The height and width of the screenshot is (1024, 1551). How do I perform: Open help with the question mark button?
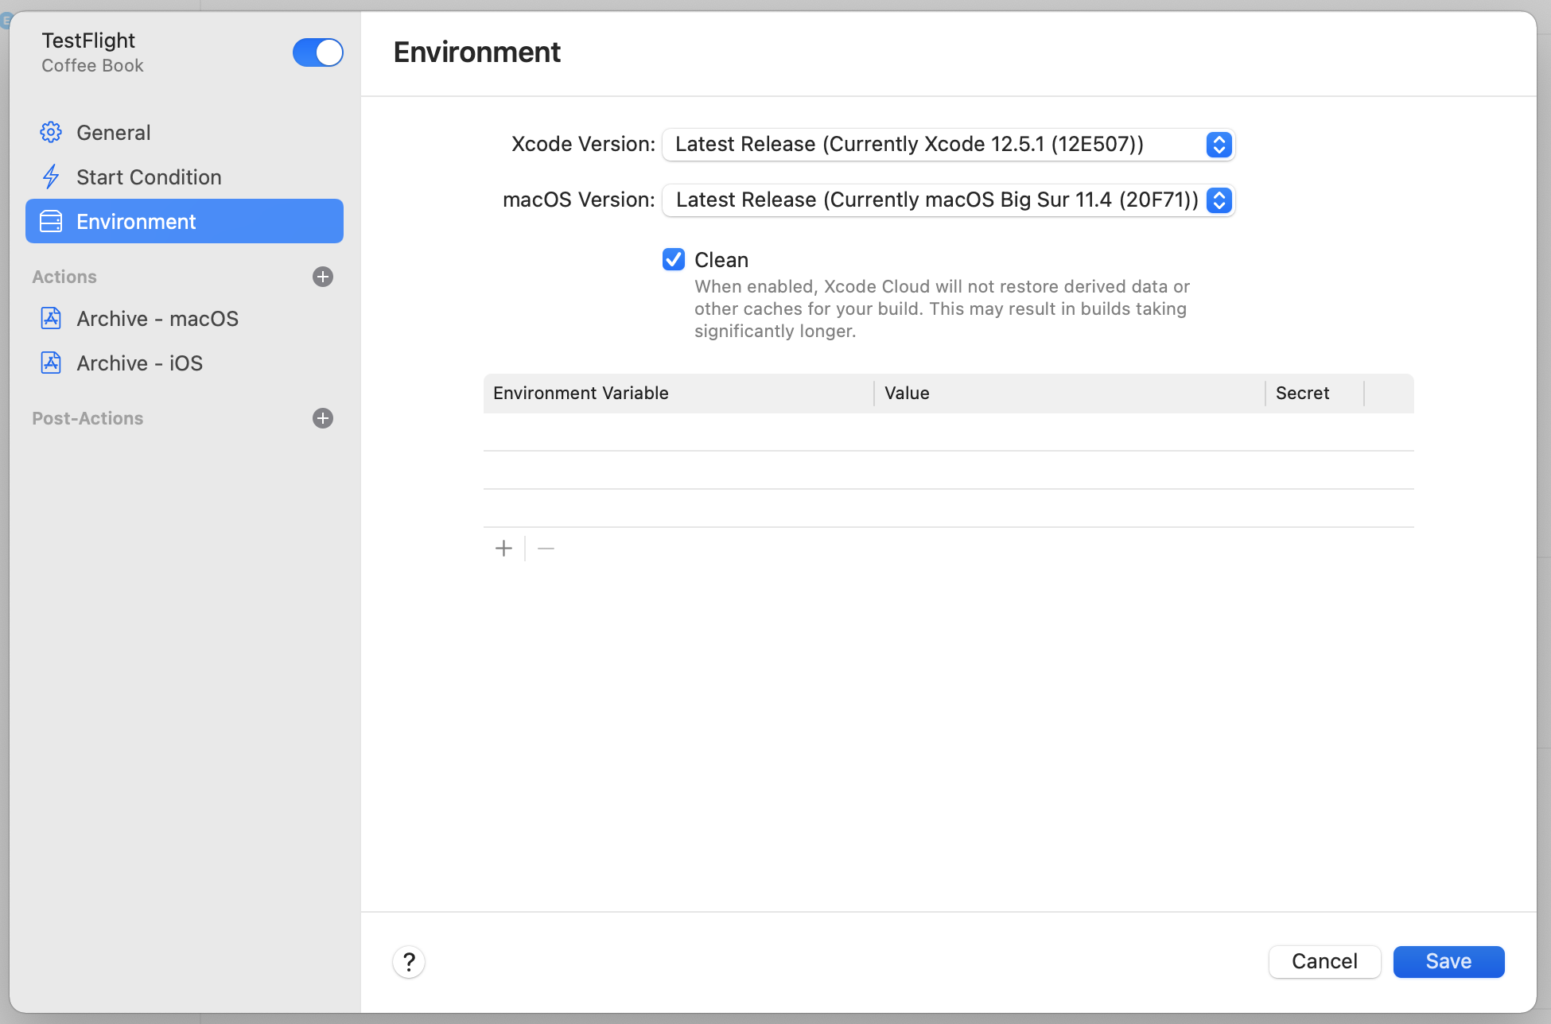click(409, 962)
